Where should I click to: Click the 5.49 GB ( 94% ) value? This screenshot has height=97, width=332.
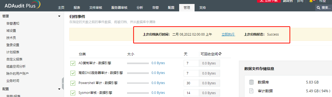[x=318, y=91]
